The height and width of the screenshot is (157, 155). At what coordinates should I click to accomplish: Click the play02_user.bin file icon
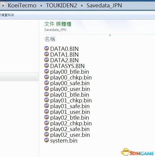pyautogui.click(x=47, y=134)
